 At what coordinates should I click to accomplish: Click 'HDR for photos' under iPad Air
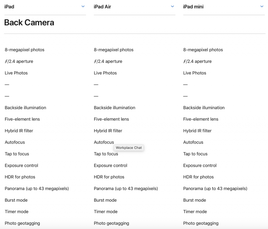[x=109, y=177]
